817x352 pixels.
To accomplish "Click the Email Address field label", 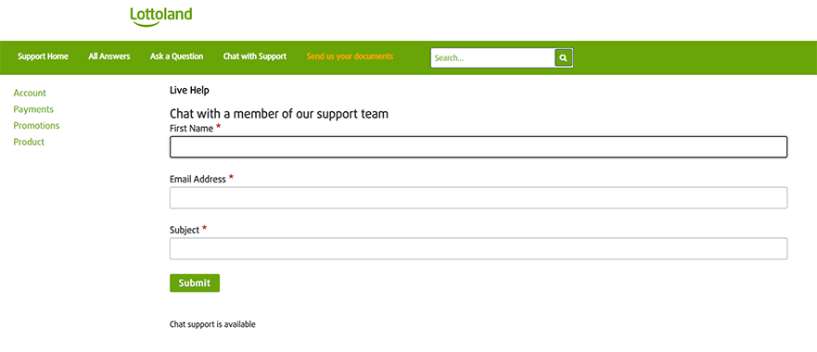I will (198, 179).
